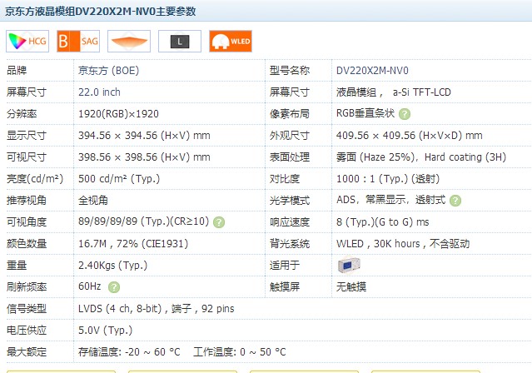Click the 可视尺寸 label
The height and width of the screenshot is (373, 532).
pos(27,157)
